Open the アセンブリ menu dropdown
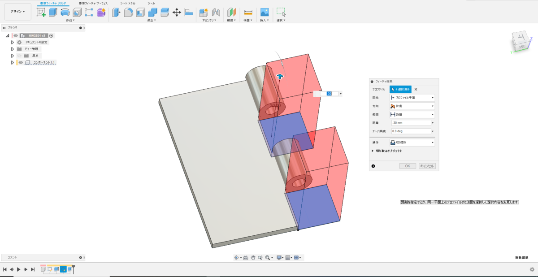This screenshot has height=277, width=538. coord(209,20)
